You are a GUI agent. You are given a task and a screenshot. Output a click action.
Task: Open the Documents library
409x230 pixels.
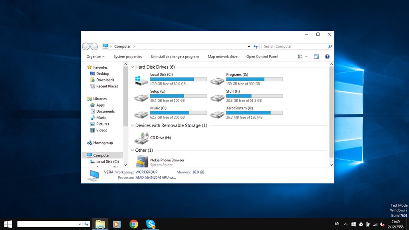(105, 111)
